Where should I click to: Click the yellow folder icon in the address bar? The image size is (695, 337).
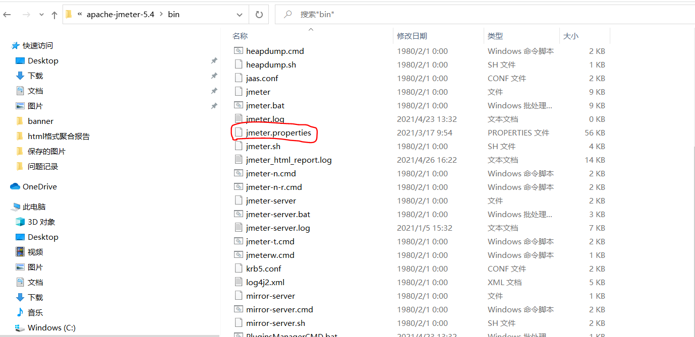[68, 14]
